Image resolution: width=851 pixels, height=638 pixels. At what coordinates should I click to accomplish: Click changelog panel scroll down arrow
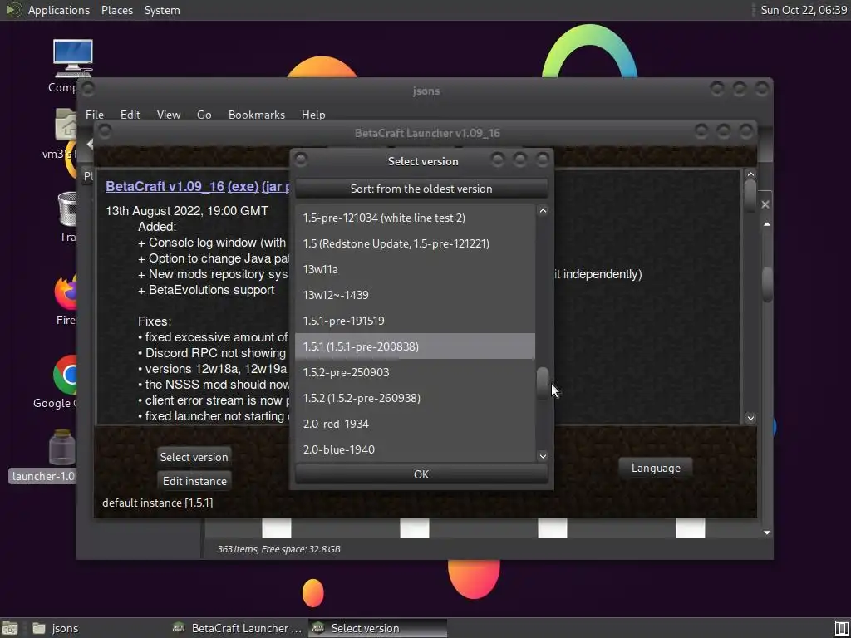(x=750, y=418)
